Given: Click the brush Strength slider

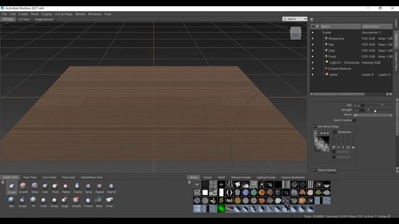Looking at the screenshot, I should pos(379,110).
